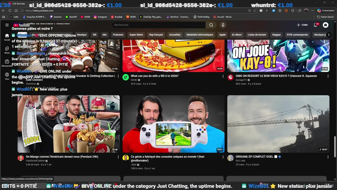Open the GotagaTV channel avatar
The width and height of the screenshot is (337, 190).
pos(230,77)
